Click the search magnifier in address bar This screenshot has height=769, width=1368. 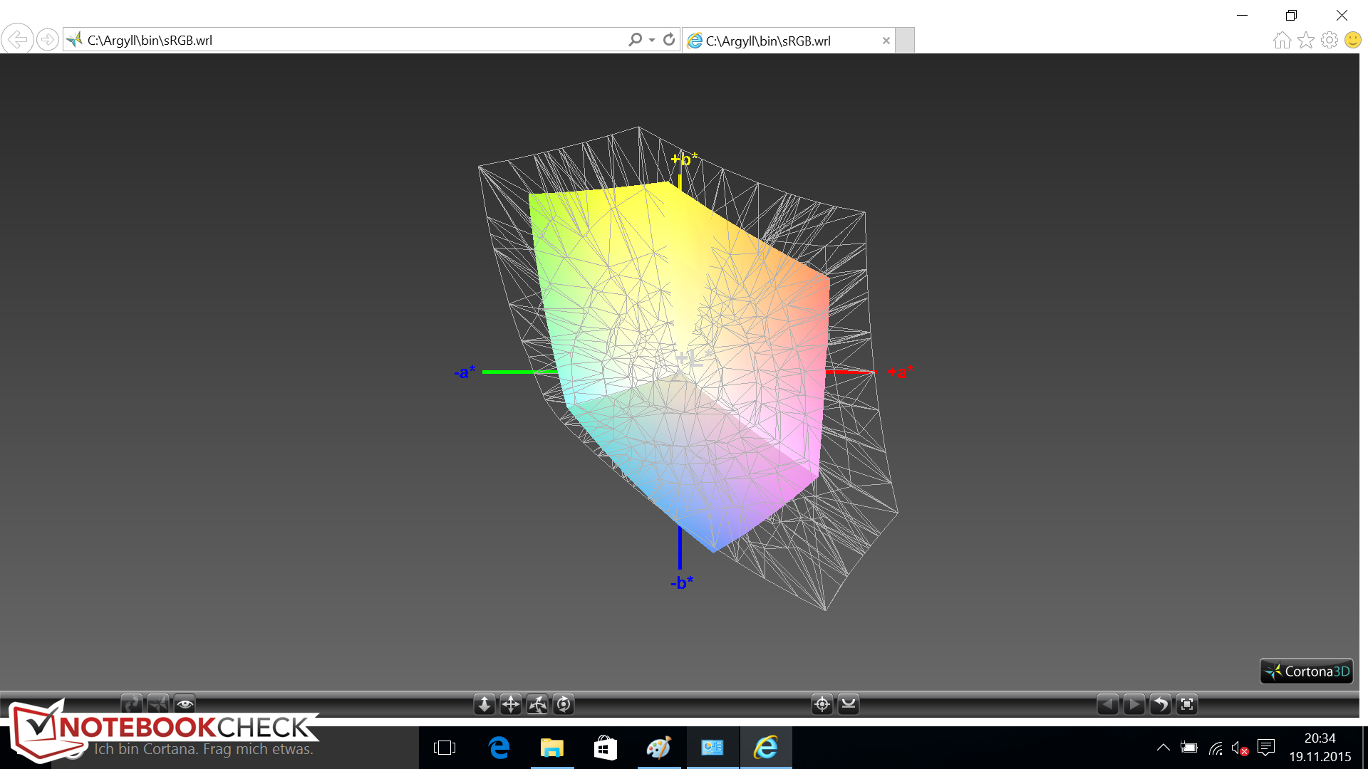pyautogui.click(x=634, y=40)
